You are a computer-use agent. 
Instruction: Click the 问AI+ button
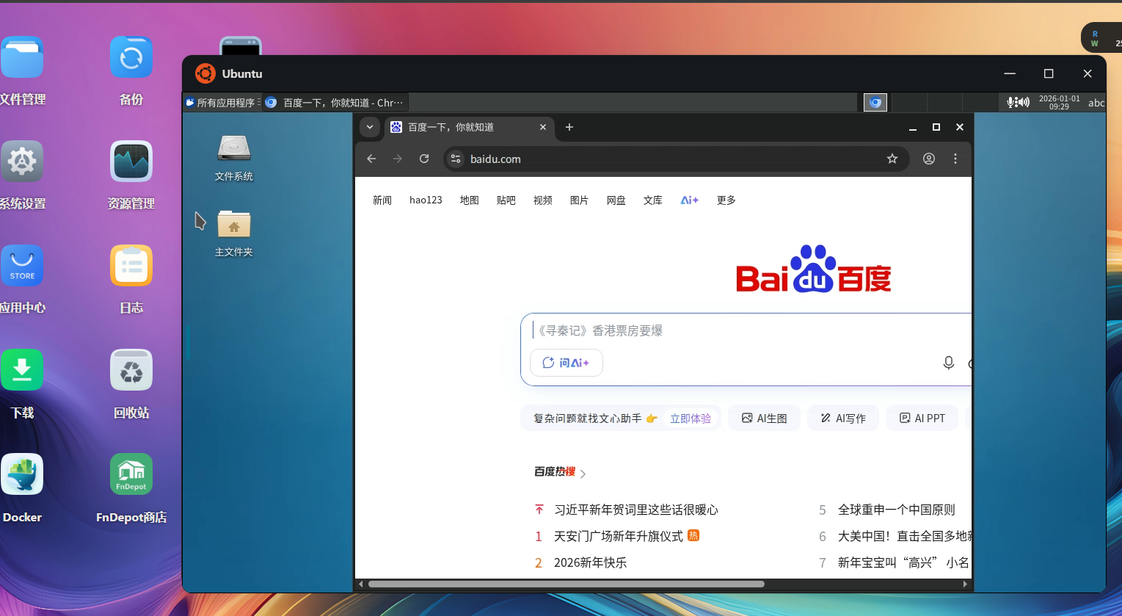(x=566, y=363)
